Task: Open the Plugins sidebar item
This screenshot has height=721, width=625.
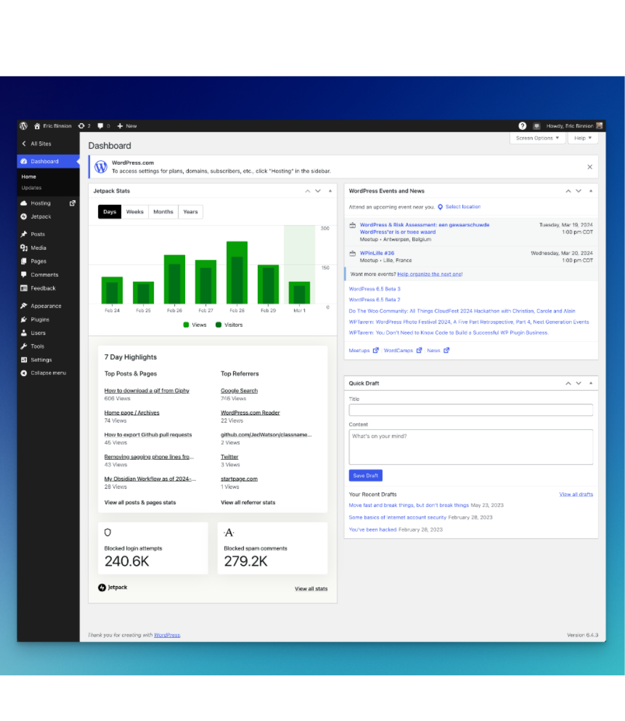Action: point(40,320)
